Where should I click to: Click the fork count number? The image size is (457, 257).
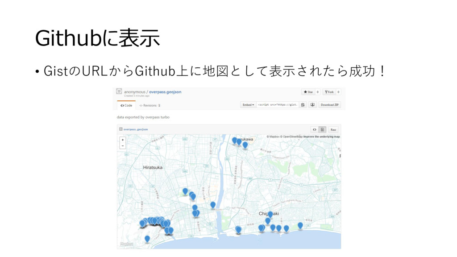pos(338,92)
